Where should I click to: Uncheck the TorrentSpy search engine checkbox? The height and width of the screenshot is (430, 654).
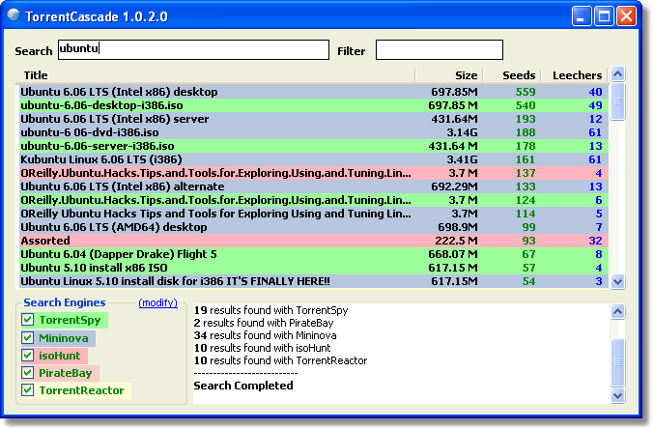[27, 320]
